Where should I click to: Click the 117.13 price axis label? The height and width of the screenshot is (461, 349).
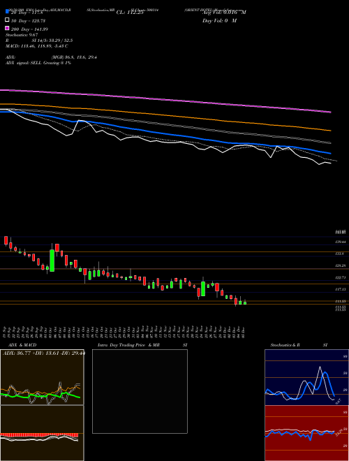(x=340, y=289)
